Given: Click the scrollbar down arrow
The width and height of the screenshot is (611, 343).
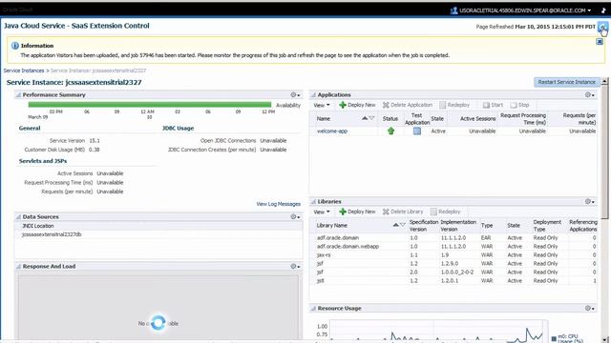Looking at the screenshot, I should (x=604, y=339).
